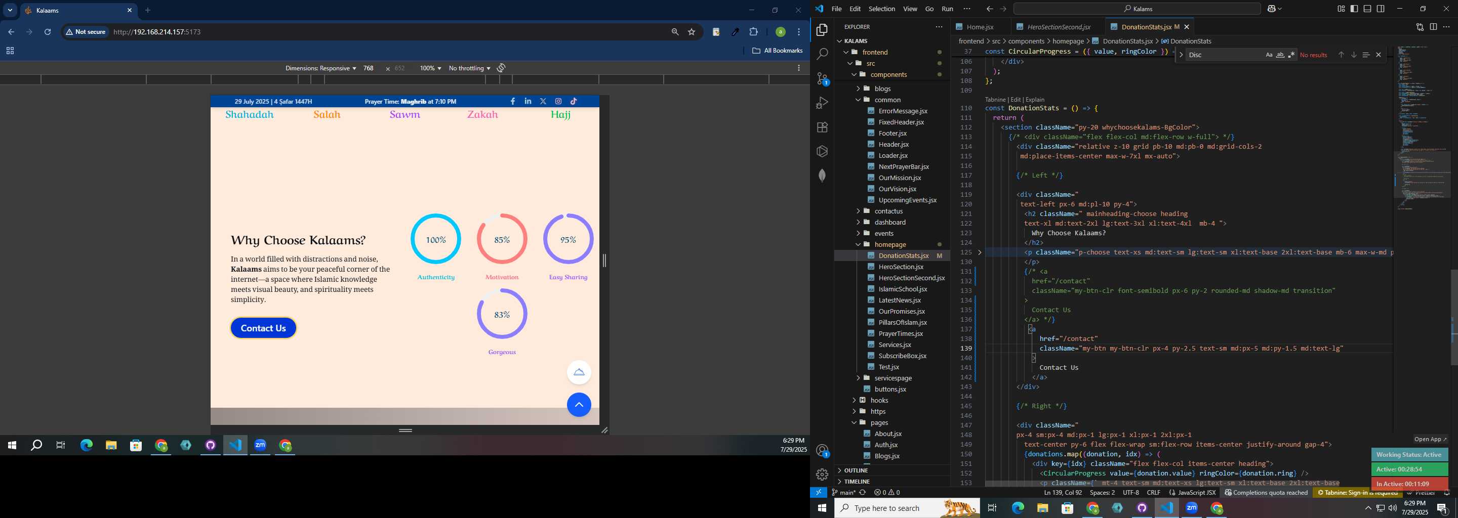Image resolution: width=1458 pixels, height=518 pixels.
Task: Click the Instagram icon on the Kalaams page
Action: [558, 101]
